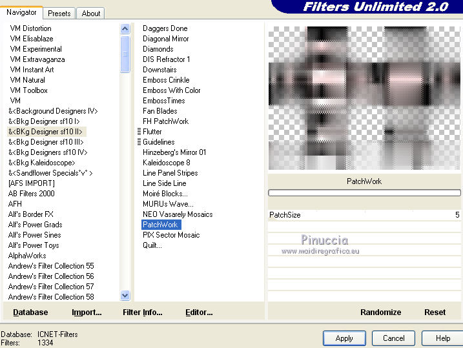Open Help
This screenshot has width=463, height=348.
442,338
